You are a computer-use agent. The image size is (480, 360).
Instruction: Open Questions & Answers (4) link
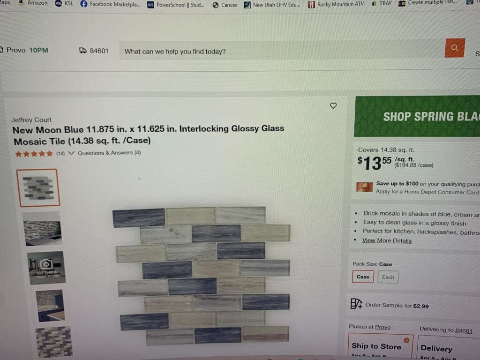109,153
